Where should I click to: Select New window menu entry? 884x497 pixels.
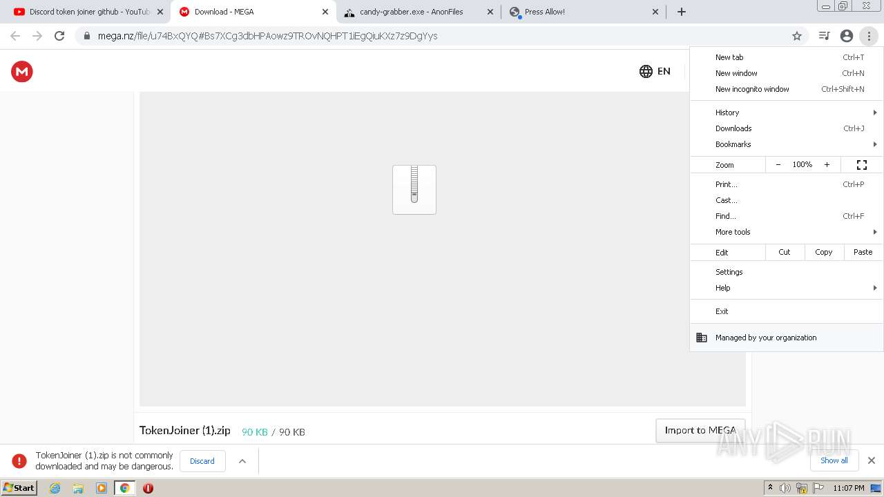(x=787, y=73)
